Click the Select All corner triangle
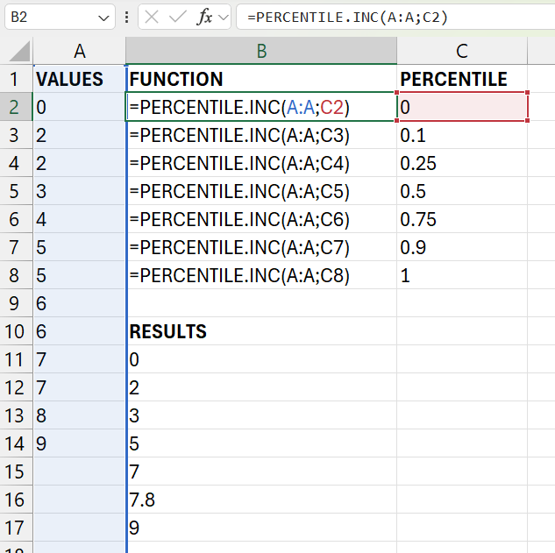555x553 pixels. 19,52
